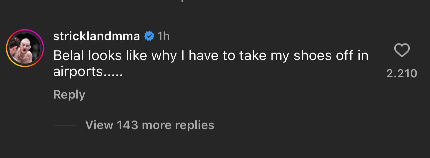Click the gray line beside View replies
Viewport: 430px width, 158px height.
65,125
